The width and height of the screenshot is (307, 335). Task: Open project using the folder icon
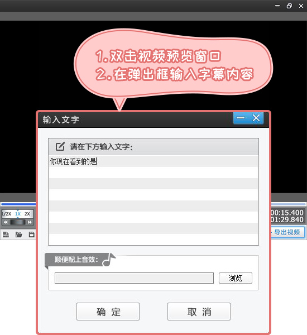click(x=19, y=234)
